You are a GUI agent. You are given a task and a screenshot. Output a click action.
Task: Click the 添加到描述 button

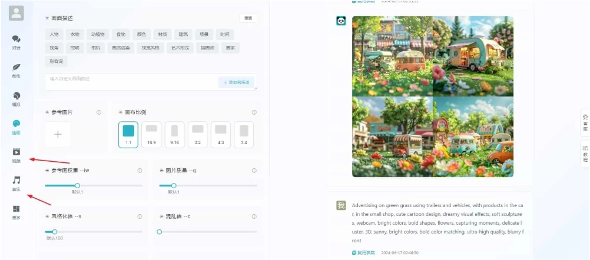click(x=236, y=82)
